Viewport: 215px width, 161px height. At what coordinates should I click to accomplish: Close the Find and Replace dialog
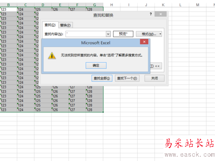click(x=160, y=14)
